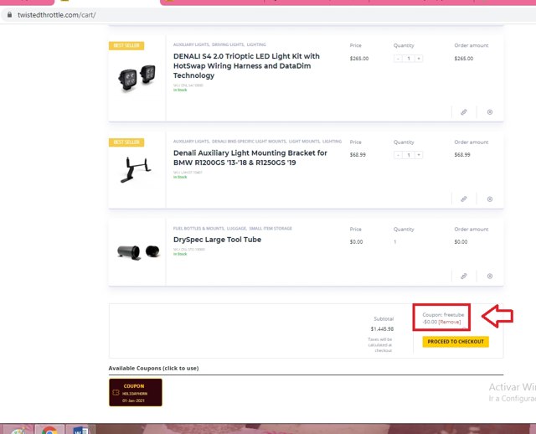Decrease quantity of DENALI S4 Light Kit

pyautogui.click(x=398, y=59)
